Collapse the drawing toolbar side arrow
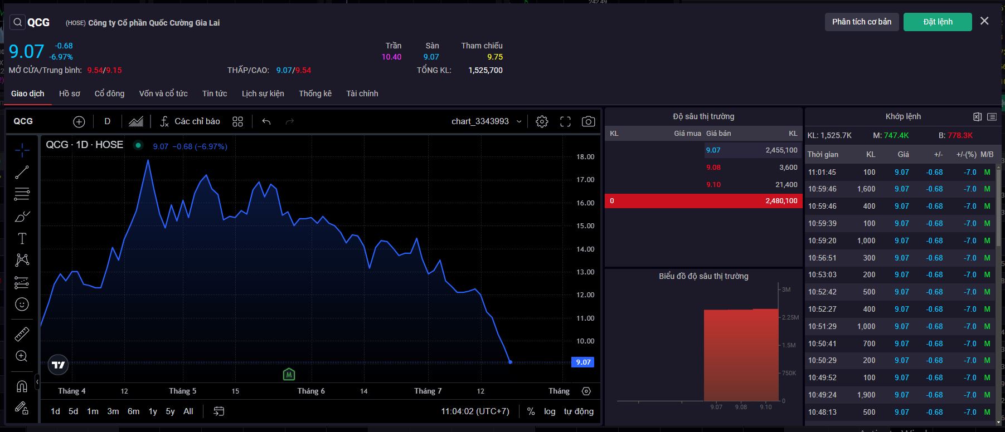The height and width of the screenshot is (432, 1005). (37, 382)
